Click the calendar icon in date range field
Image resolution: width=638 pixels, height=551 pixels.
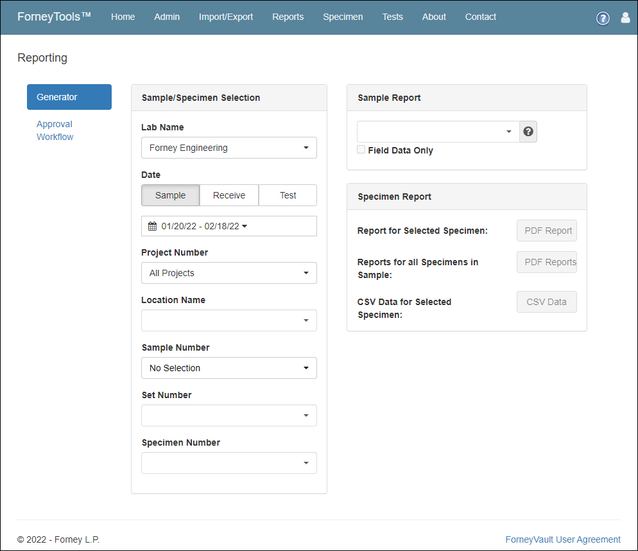[152, 226]
